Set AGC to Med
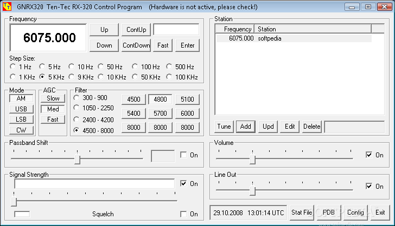The width and height of the screenshot is (395, 226). 53,109
